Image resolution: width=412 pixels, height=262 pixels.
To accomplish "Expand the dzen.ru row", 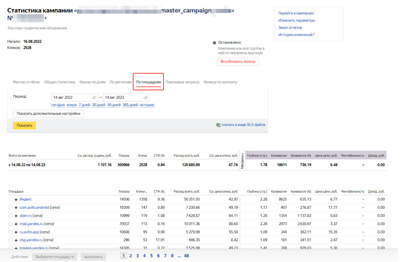I will pyautogui.click(x=16, y=216).
